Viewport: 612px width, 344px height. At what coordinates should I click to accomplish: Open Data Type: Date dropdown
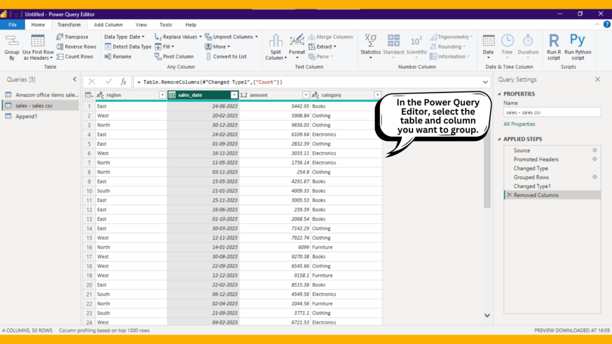(x=124, y=36)
